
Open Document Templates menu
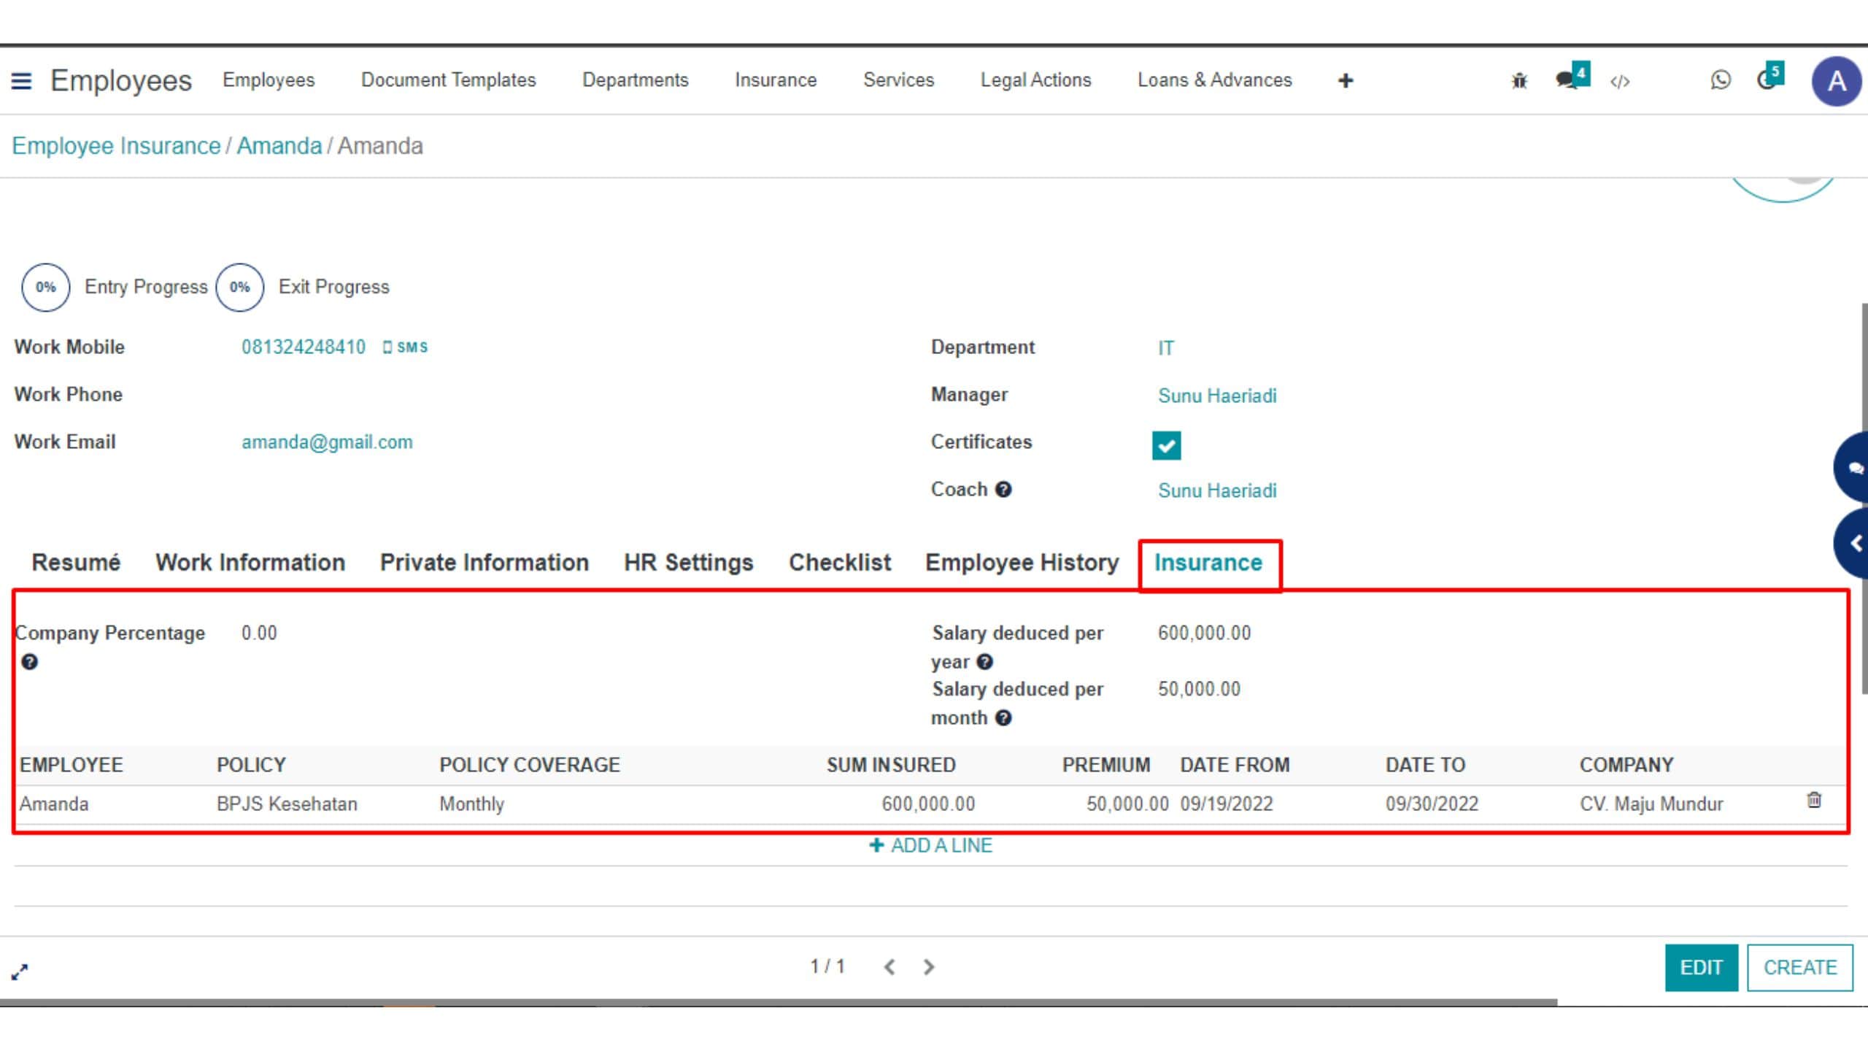448,80
